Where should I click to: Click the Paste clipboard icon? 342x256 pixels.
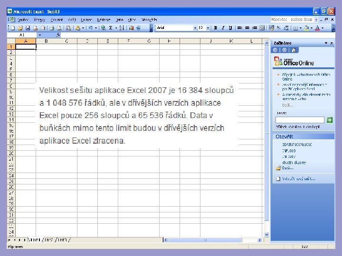pyautogui.click(x=78, y=28)
